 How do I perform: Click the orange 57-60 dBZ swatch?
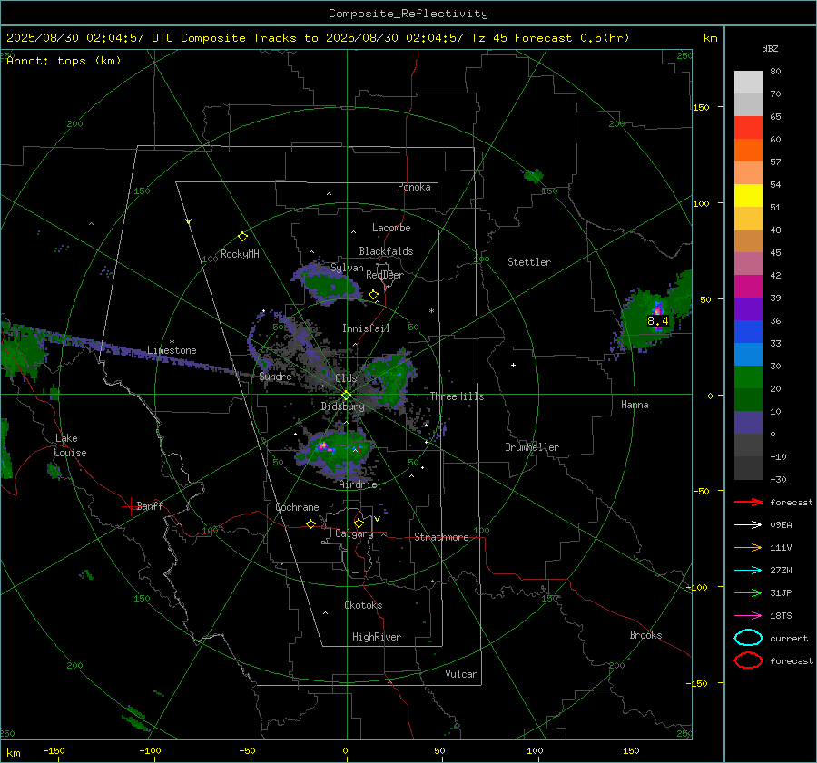[x=748, y=151]
